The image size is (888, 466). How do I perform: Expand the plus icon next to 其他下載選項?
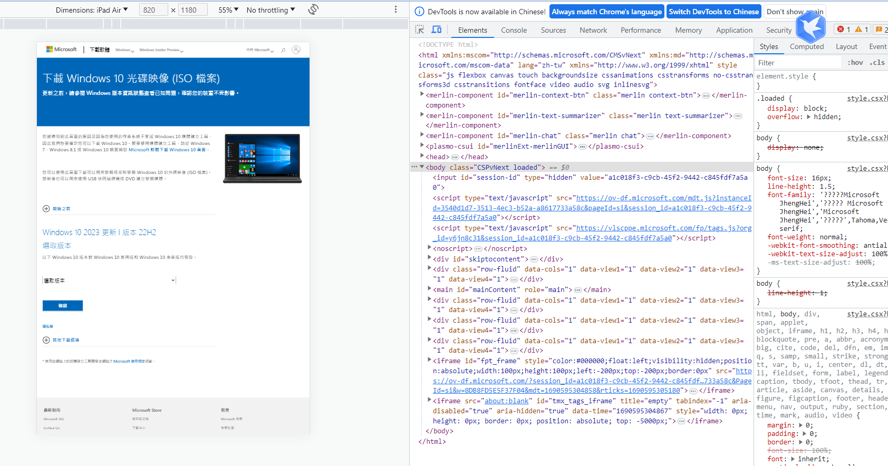46,340
